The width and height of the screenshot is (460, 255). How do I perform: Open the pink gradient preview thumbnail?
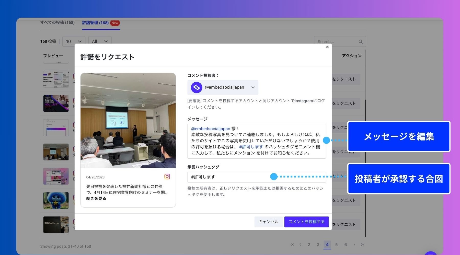(x=56, y=176)
